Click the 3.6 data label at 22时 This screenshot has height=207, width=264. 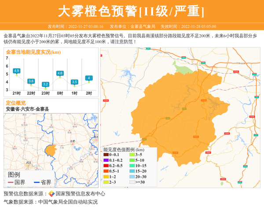click(x=31, y=81)
